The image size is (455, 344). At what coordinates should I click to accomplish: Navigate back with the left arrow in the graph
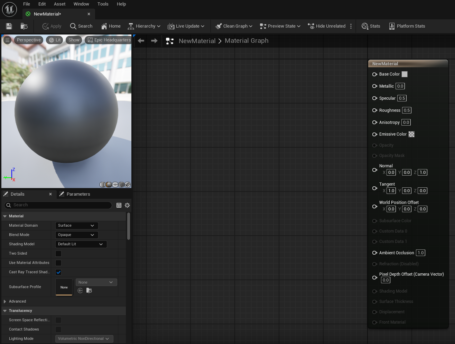141,41
